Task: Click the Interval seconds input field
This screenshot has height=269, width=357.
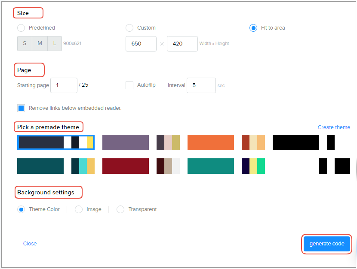Action: click(x=201, y=85)
